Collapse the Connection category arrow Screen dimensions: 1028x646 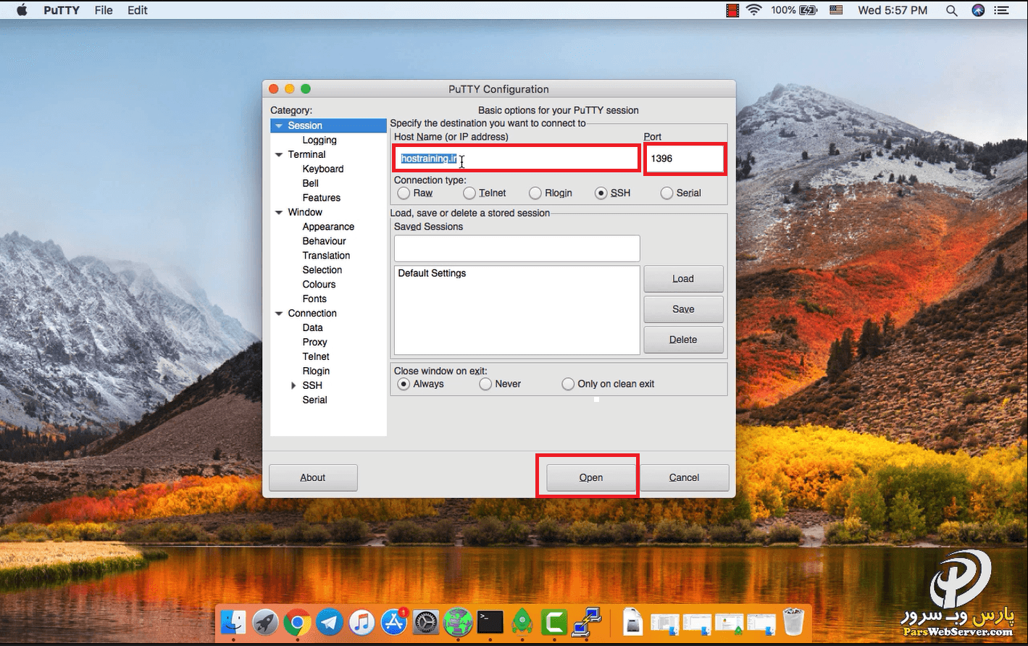click(279, 314)
